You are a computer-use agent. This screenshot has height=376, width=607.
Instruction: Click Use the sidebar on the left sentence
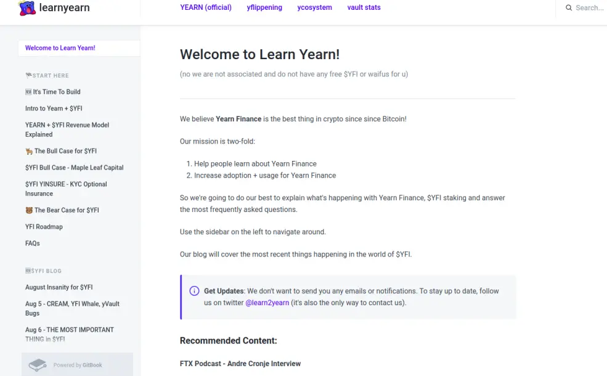pos(253,232)
